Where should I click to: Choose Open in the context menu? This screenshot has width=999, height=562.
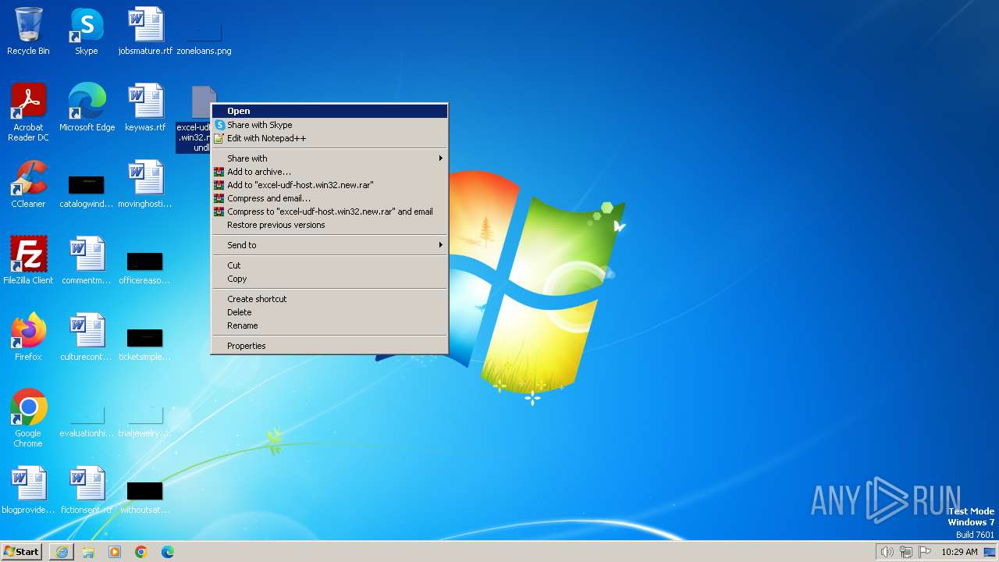click(330, 111)
